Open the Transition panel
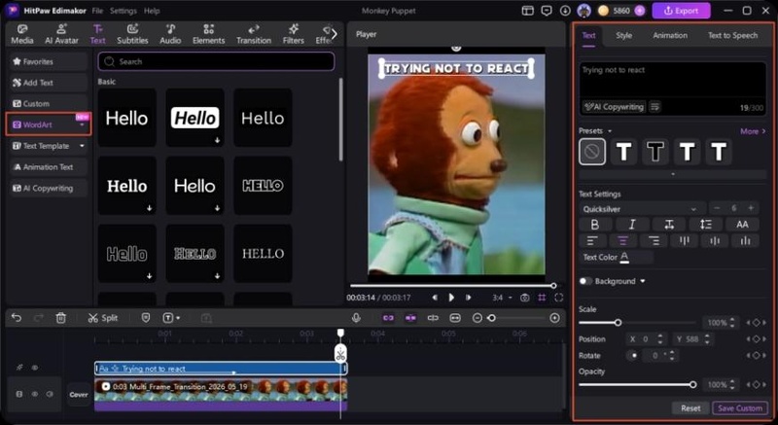Image resolution: width=778 pixels, height=425 pixels. pyautogui.click(x=254, y=34)
